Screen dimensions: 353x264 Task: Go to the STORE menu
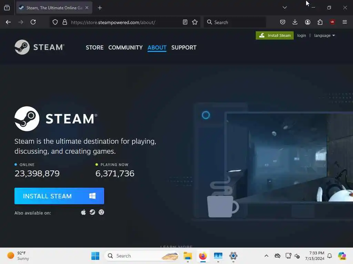pos(94,47)
